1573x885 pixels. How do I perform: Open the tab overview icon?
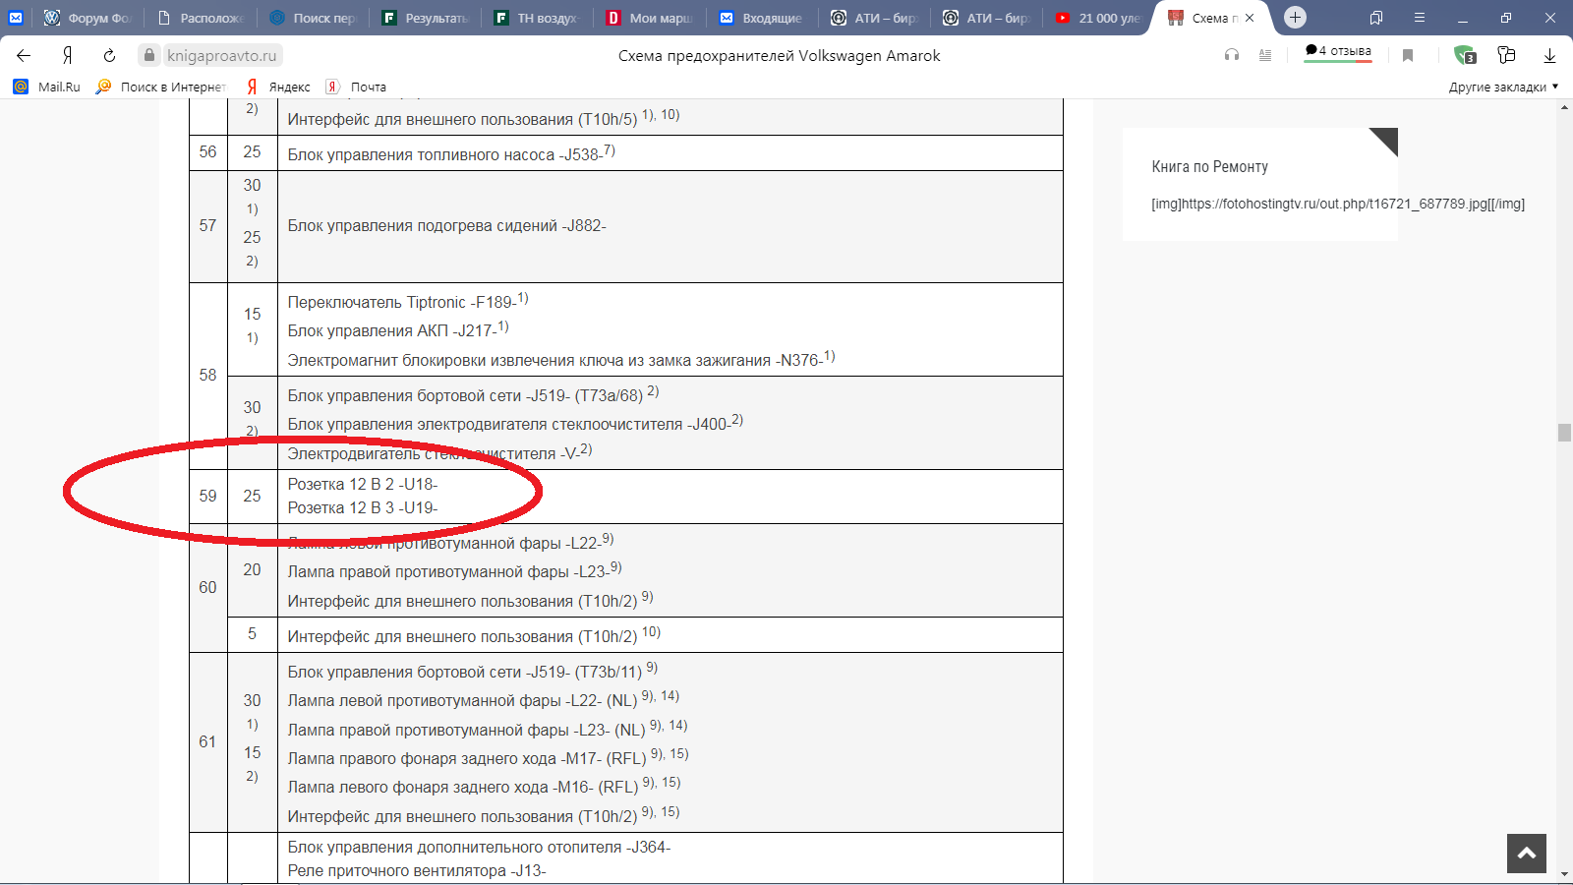point(1376,18)
